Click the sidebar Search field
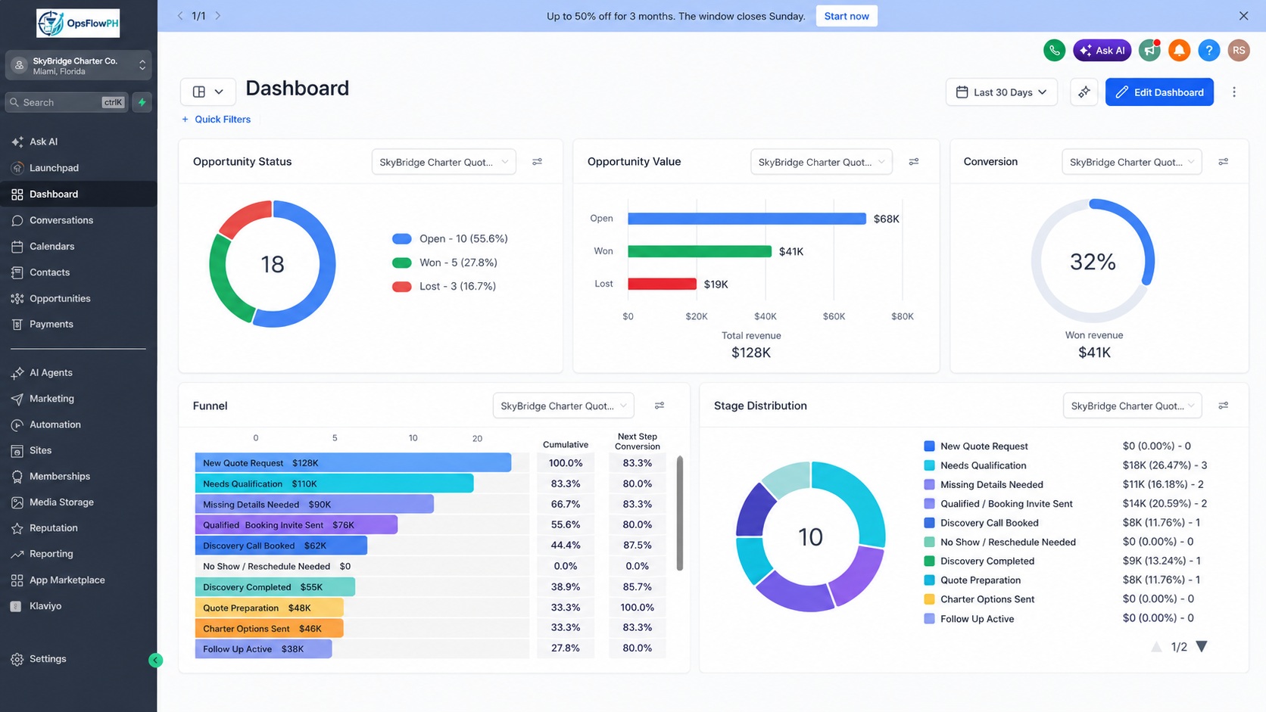Image resolution: width=1266 pixels, height=712 pixels. coord(67,102)
